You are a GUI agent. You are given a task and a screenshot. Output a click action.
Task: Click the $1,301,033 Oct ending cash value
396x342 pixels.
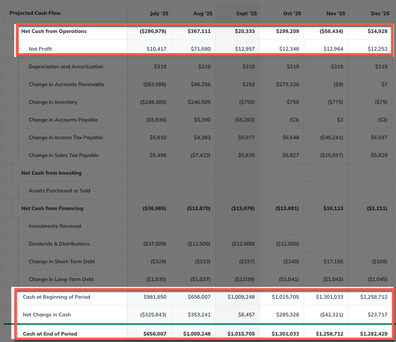285,334
